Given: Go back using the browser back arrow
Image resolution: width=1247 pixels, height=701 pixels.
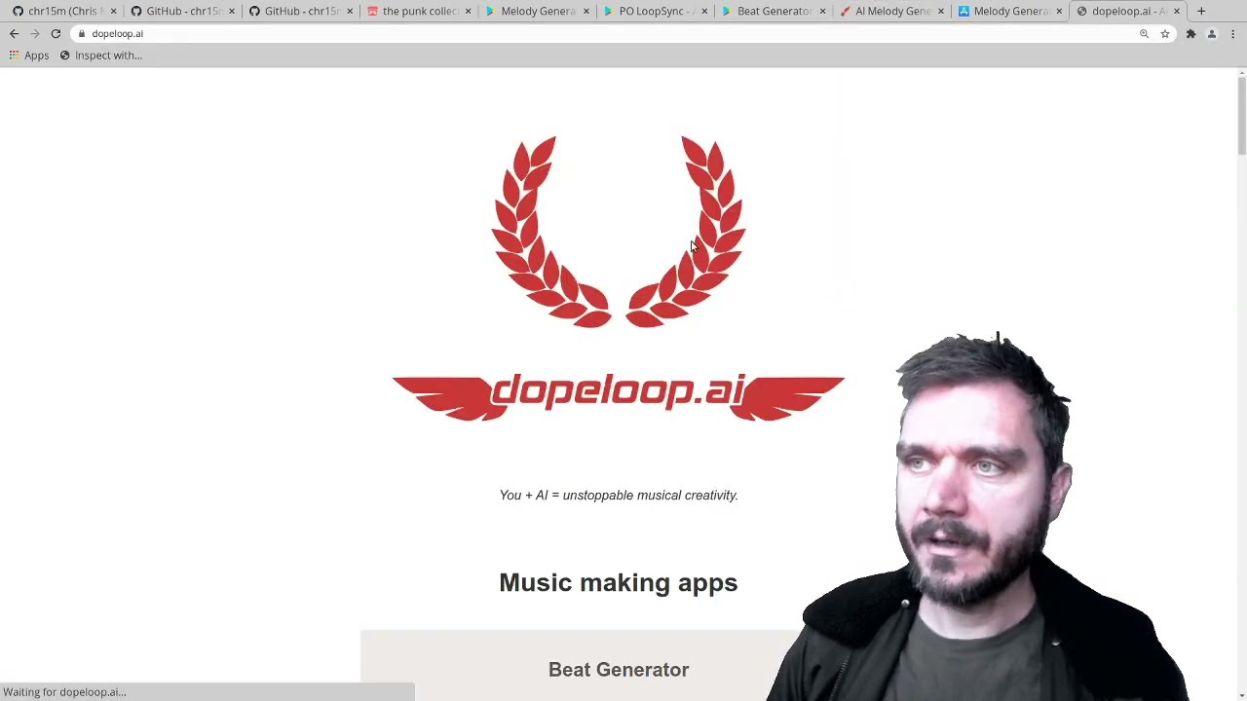Looking at the screenshot, I should coord(14,33).
